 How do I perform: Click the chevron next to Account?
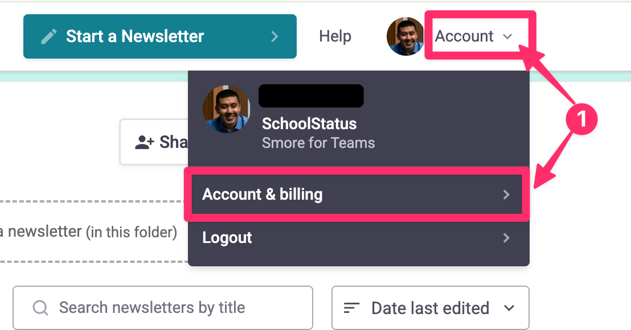click(x=507, y=37)
